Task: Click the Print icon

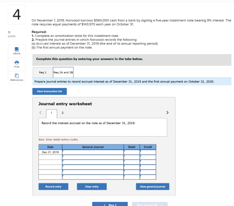Action: (17, 62)
